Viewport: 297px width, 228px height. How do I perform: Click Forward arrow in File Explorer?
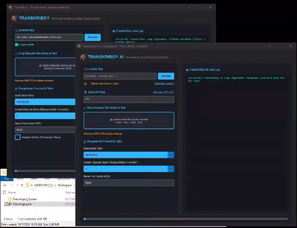coord(12,185)
